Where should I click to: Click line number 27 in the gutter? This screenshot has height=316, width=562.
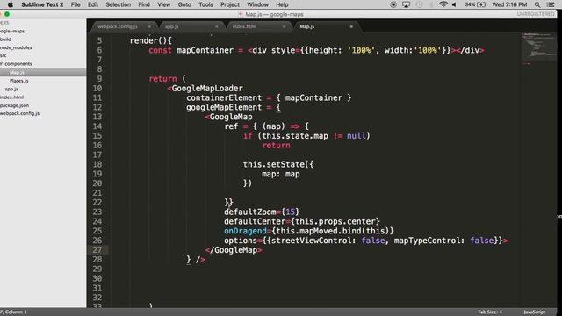[97, 249]
